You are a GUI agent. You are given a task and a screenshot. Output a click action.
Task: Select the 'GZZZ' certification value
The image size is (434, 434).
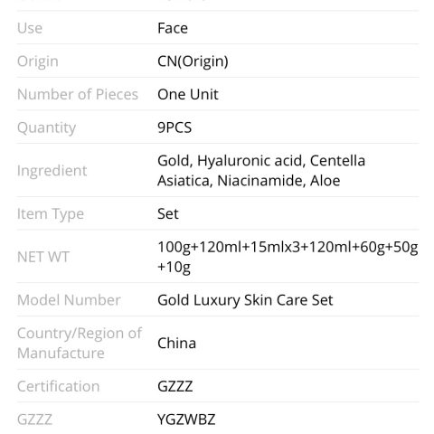[175, 386]
